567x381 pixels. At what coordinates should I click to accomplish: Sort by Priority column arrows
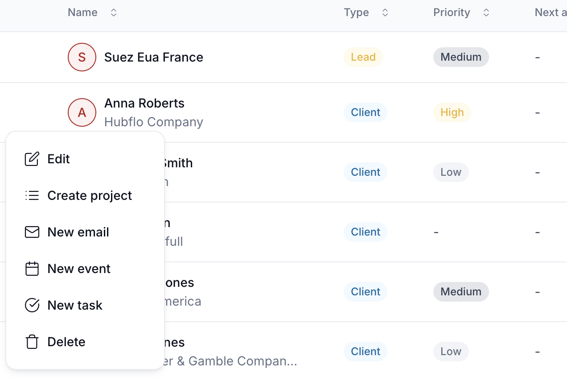(486, 12)
